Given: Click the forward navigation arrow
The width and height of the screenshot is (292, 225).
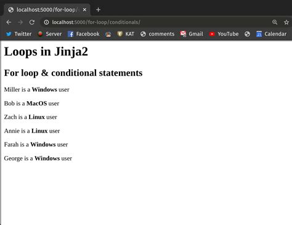Looking at the screenshot, I should pos(20,22).
